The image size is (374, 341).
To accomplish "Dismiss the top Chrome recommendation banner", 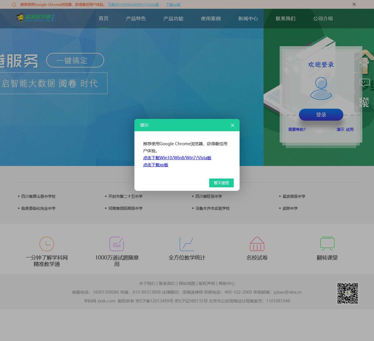I will pyautogui.click(x=354, y=4).
